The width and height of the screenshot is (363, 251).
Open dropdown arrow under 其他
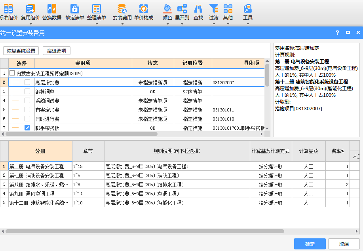point(228,24)
